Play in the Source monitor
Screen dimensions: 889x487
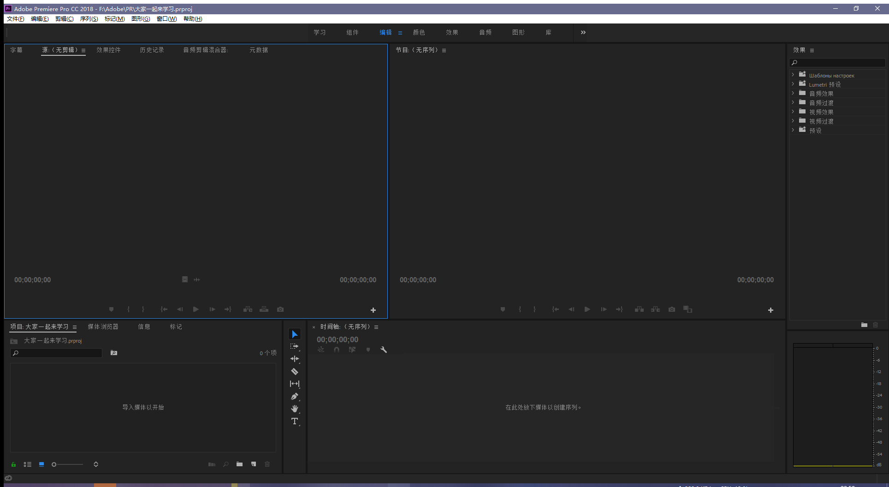tap(196, 309)
